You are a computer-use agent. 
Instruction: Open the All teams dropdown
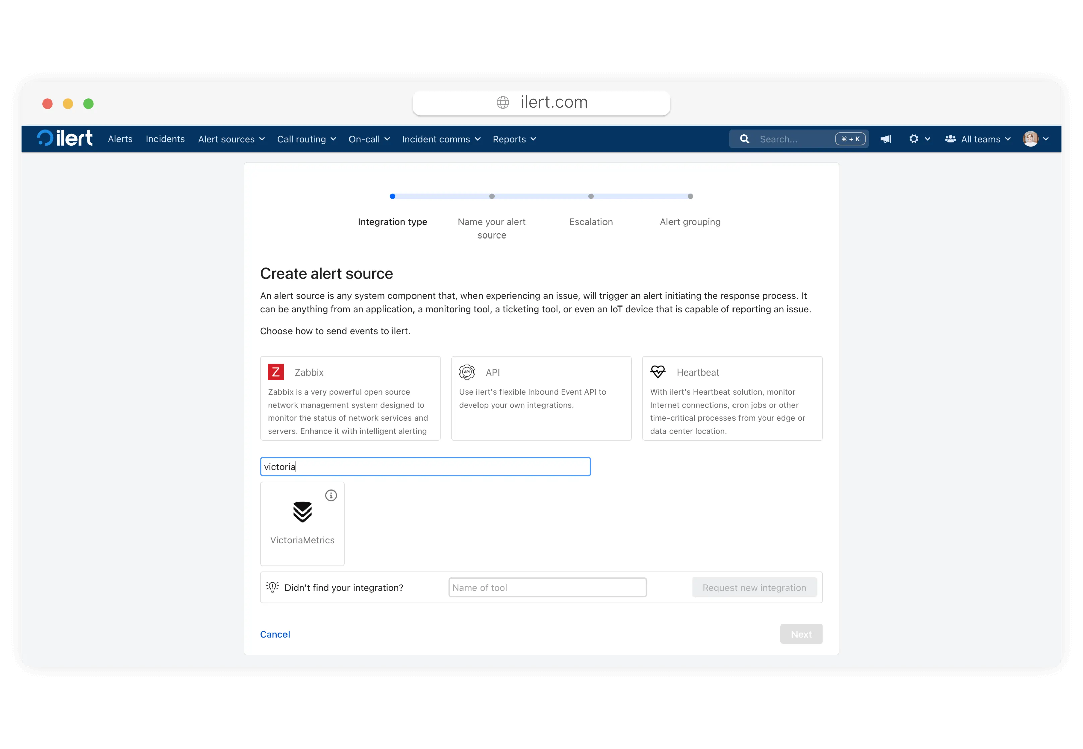tap(978, 139)
